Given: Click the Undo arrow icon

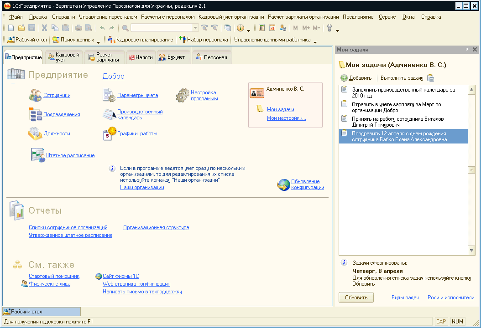Looking at the screenshot, I should (x=102, y=28).
